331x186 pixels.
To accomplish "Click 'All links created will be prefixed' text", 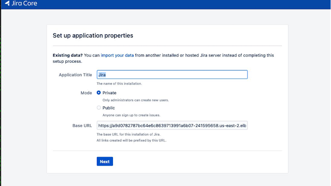I will point(132,140).
